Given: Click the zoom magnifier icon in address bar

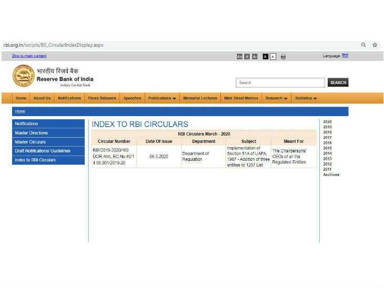Looking at the screenshot, I should (363, 45).
